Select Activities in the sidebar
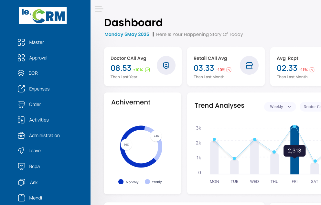This screenshot has height=205, width=321. [39, 120]
